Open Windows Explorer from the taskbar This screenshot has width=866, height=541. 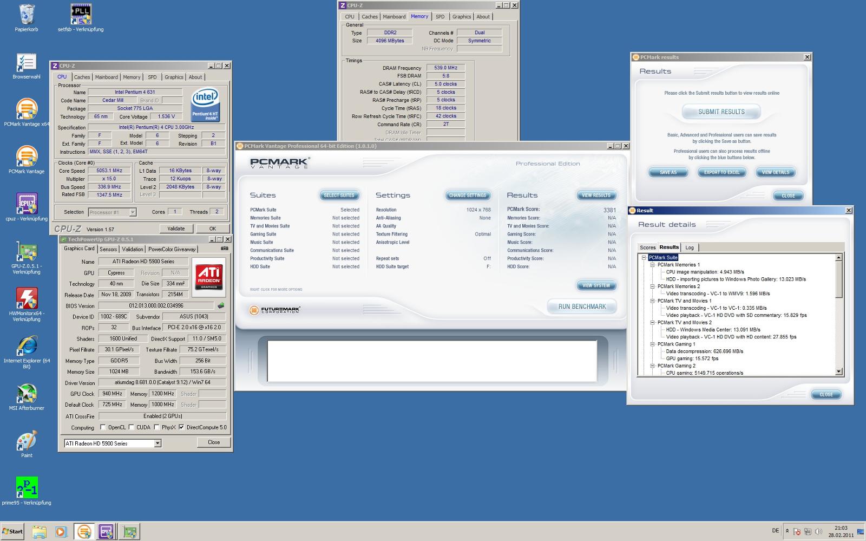pos(39,532)
